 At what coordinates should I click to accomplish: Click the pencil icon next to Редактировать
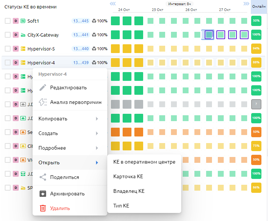pyautogui.click(x=43, y=88)
